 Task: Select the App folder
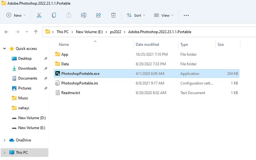[x=65, y=54]
